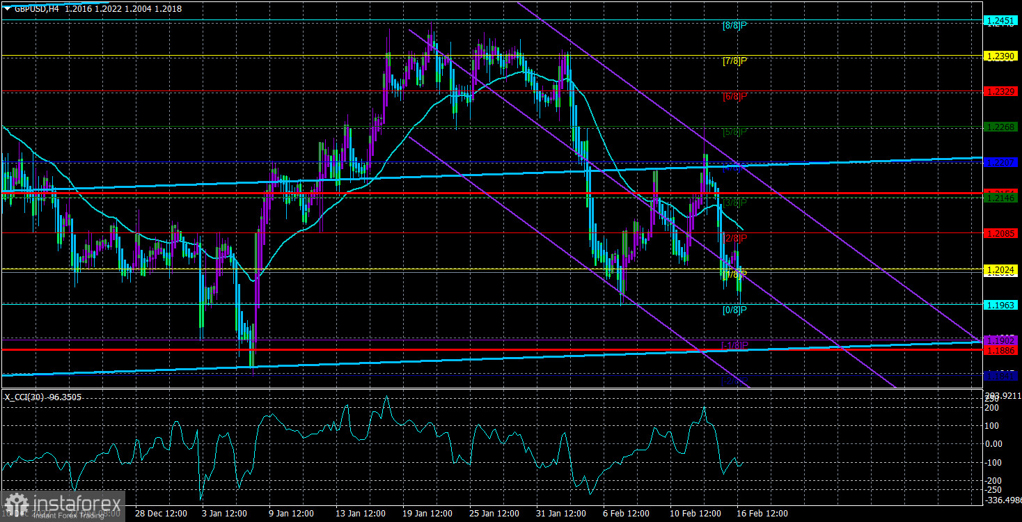The width and height of the screenshot is (1022, 522).
Task: Select the [6/8]P Murray level label
Action: pyautogui.click(x=735, y=96)
